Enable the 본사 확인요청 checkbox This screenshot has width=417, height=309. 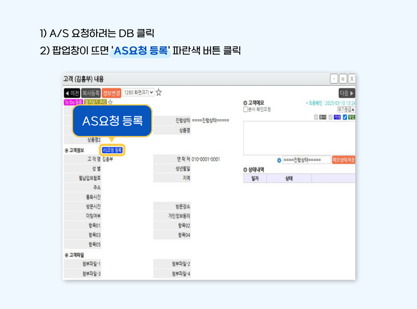[x=245, y=109]
